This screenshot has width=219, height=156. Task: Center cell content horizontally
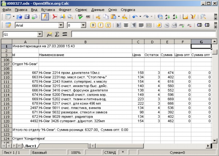[x=126, y=25]
